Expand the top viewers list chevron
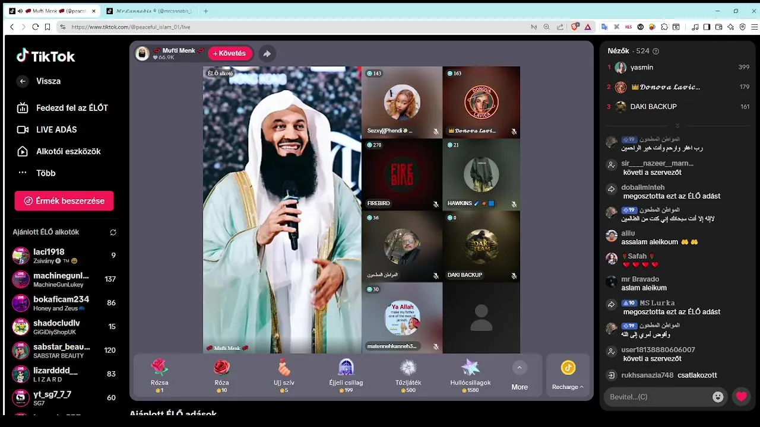Viewport: 760px width, 427px height. click(677, 126)
